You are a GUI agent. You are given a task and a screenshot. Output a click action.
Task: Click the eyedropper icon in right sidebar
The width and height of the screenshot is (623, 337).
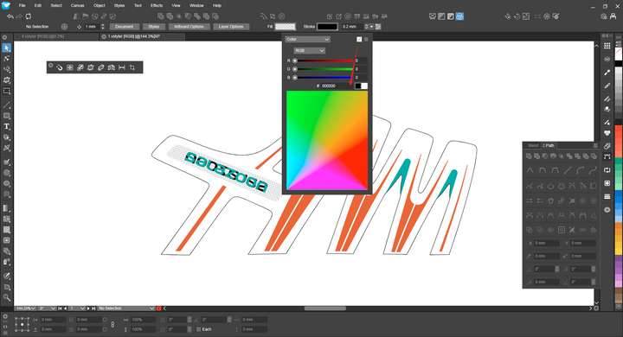coord(607,73)
